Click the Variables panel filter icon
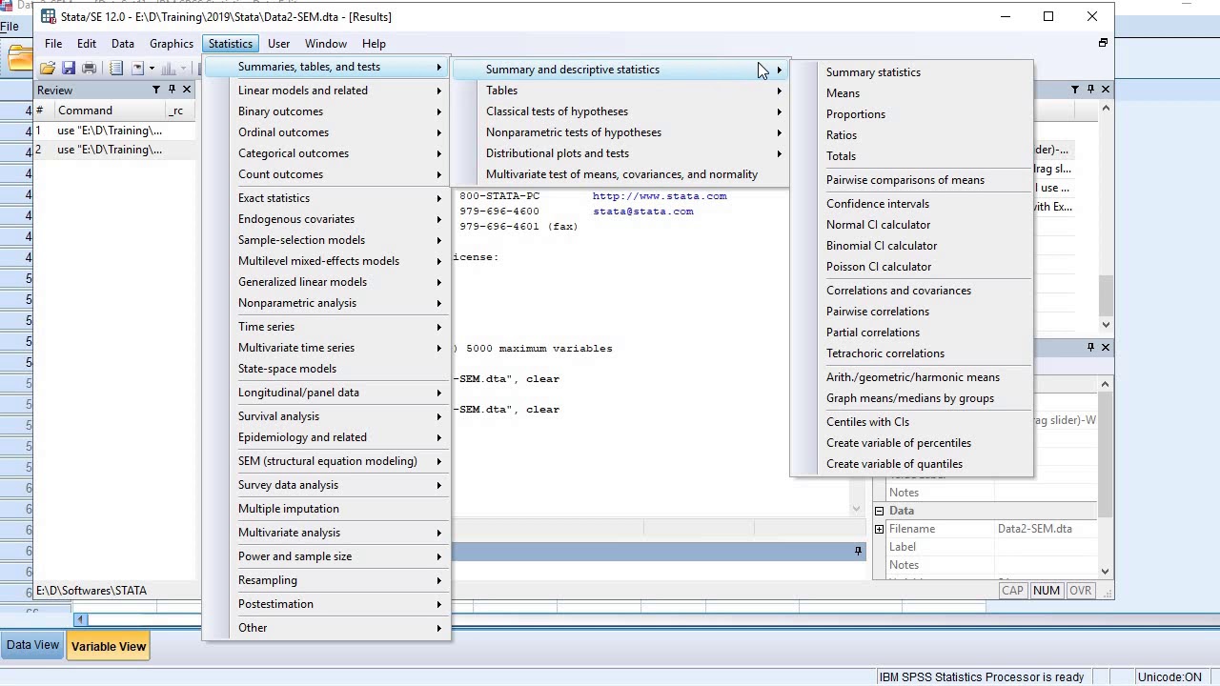 tap(1075, 89)
